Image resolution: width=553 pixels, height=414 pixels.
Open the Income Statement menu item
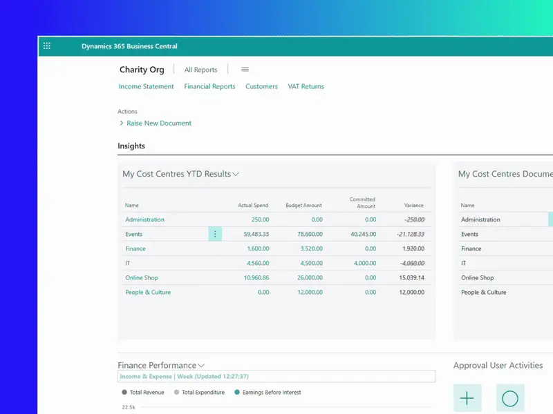coord(147,87)
